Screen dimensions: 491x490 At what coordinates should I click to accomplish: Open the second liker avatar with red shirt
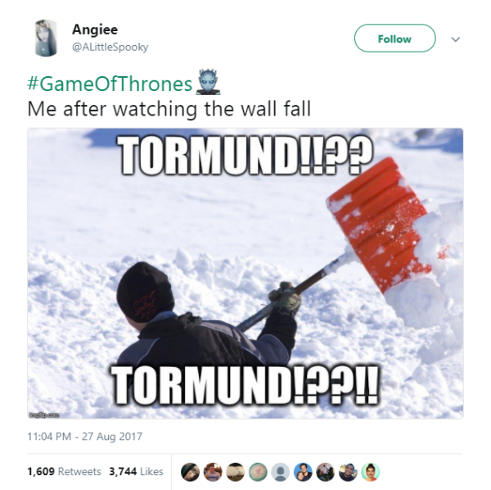tap(213, 472)
